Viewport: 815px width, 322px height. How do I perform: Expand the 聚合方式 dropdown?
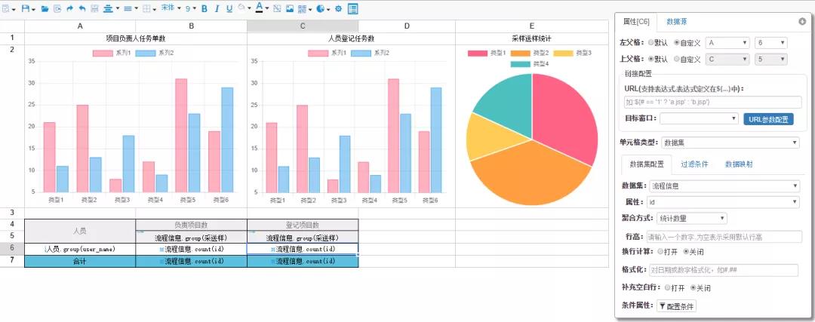690,218
